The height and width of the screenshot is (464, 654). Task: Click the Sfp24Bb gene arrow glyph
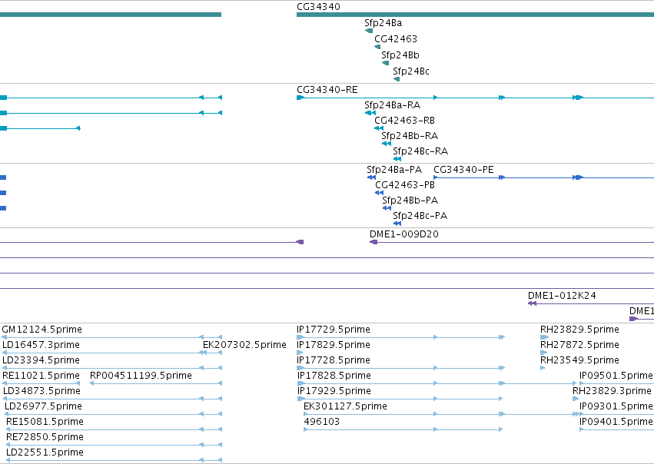[x=385, y=63]
